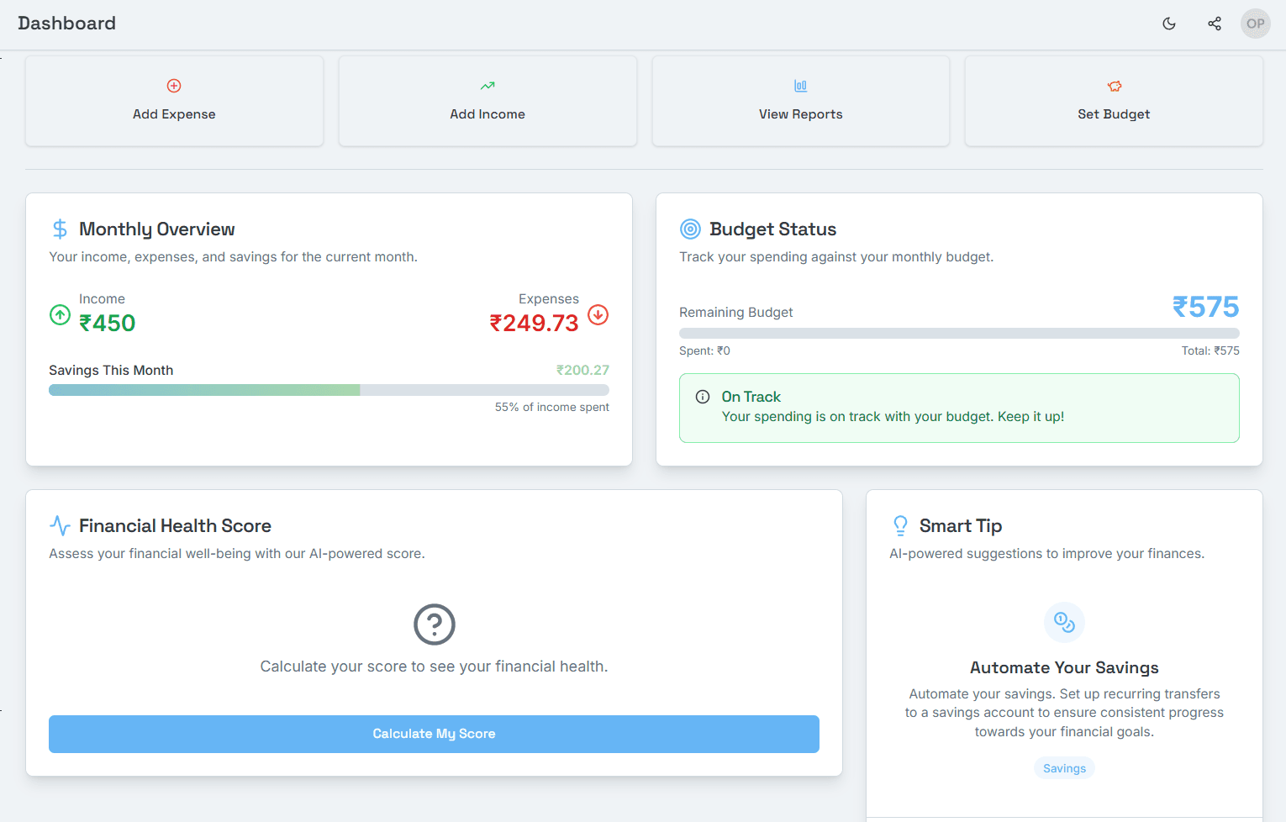Open sharing options via the share icon

(x=1214, y=24)
